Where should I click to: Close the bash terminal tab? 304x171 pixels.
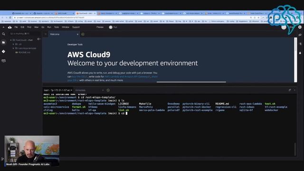click(x=72, y=90)
